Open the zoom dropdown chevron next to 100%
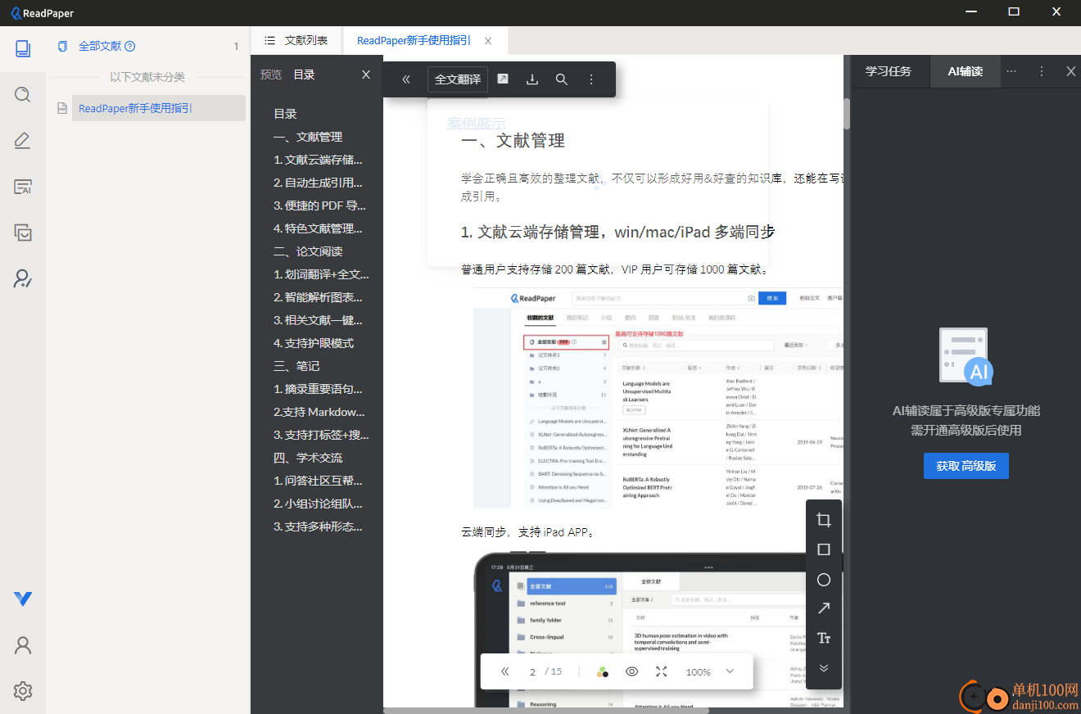The image size is (1081, 714). [x=730, y=671]
